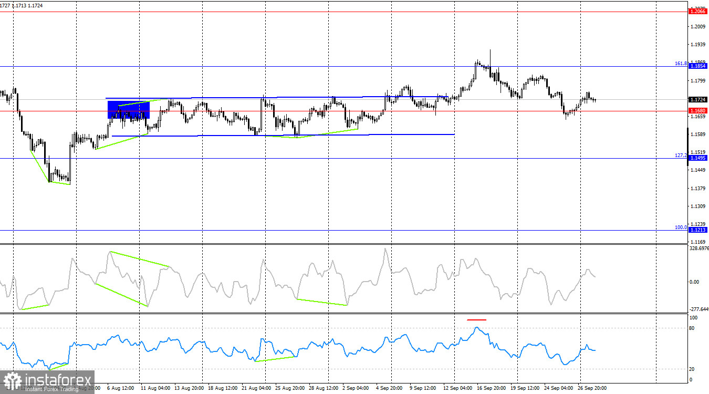Click the 12 Sep 04:00 time label
709x394 pixels.
(458, 388)
